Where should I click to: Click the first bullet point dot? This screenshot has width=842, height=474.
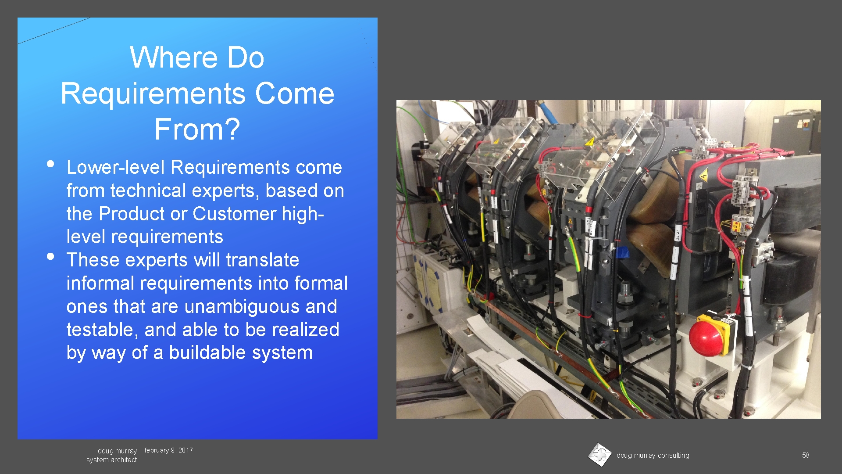click(x=50, y=165)
